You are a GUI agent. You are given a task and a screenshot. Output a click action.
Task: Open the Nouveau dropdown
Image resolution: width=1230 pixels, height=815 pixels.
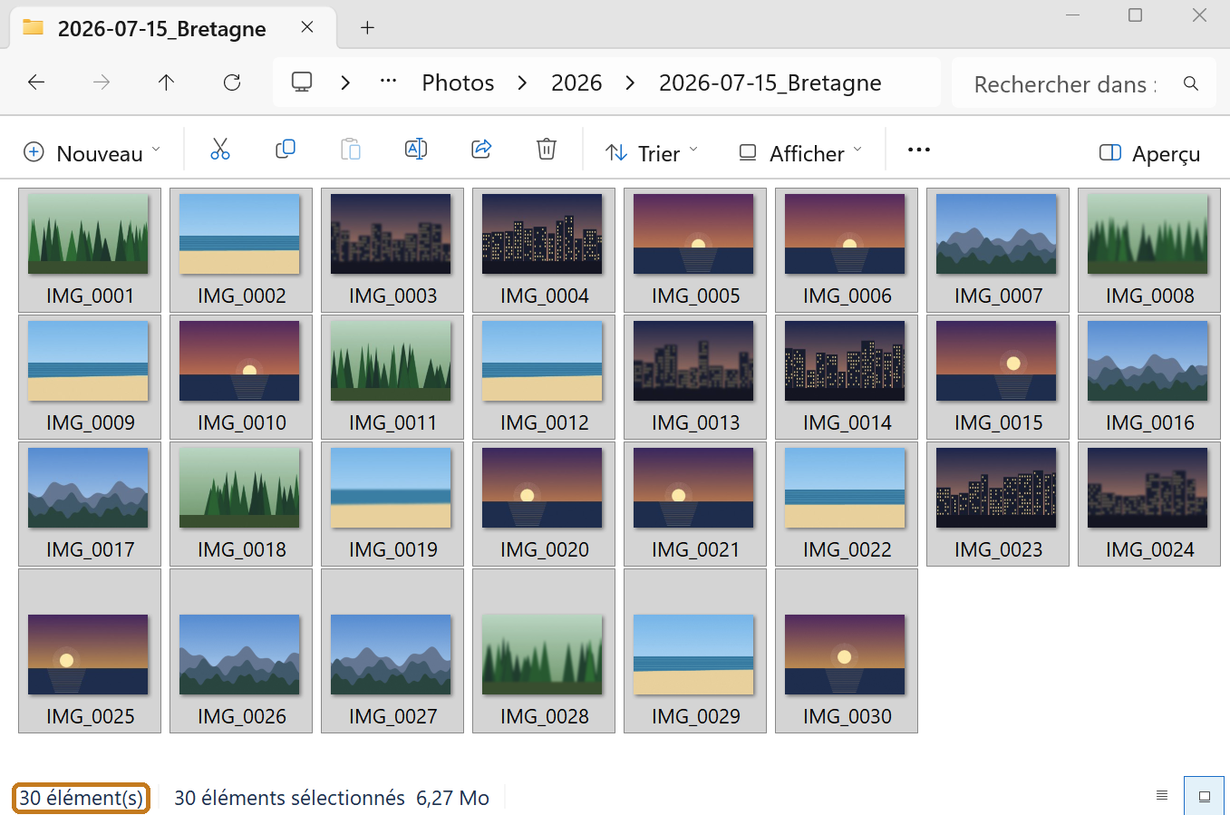pyautogui.click(x=92, y=153)
